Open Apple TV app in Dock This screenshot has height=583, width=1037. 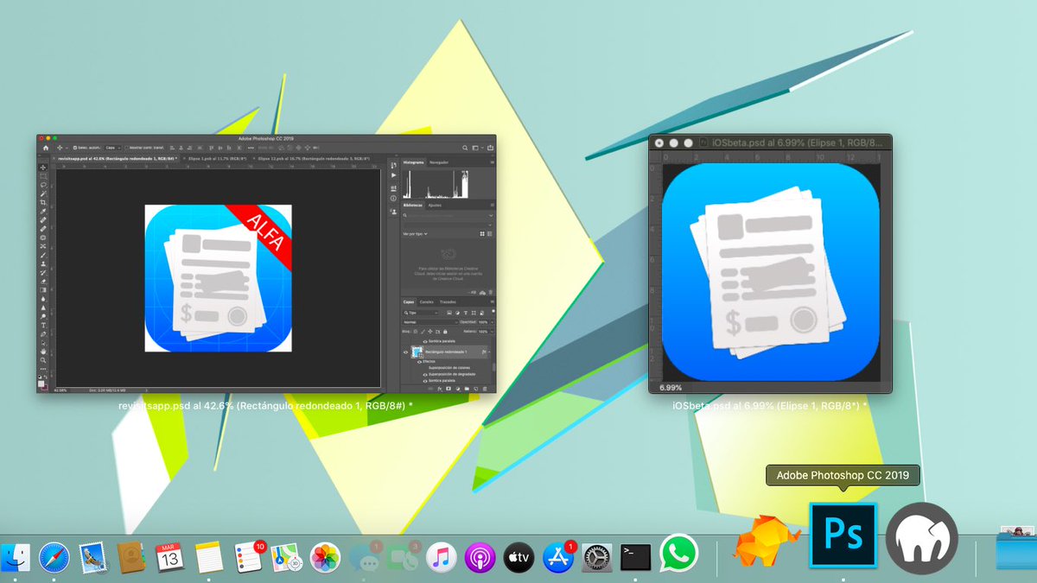point(519,557)
